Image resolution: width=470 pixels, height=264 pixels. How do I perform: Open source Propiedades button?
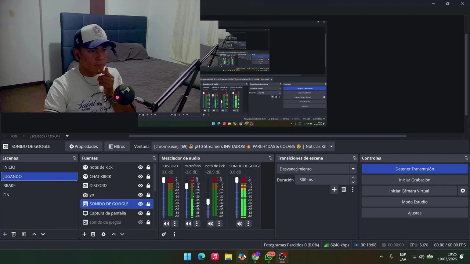pyautogui.click(x=84, y=146)
